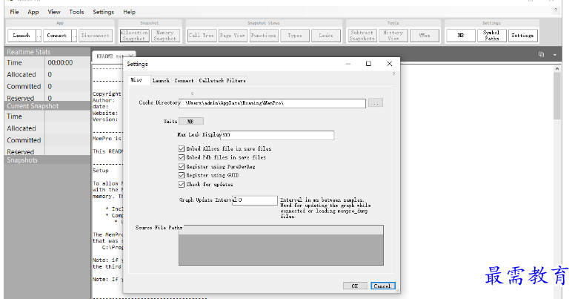Image resolution: width=575 pixels, height=299 pixels.
Task: Open the small dropdown next to Connect button
Action: (x=74, y=35)
